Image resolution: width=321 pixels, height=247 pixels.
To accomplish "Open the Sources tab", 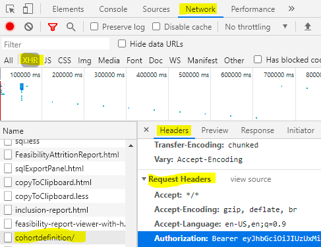I will click(x=156, y=9).
